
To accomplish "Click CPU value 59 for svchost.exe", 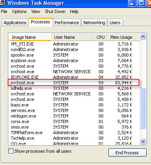I will click(101, 83).
